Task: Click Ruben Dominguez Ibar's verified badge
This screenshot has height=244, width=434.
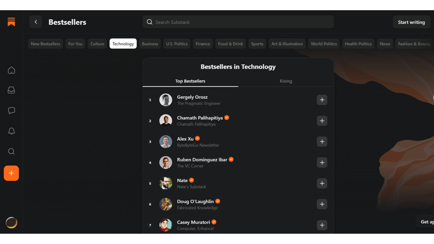Action: tap(231, 159)
